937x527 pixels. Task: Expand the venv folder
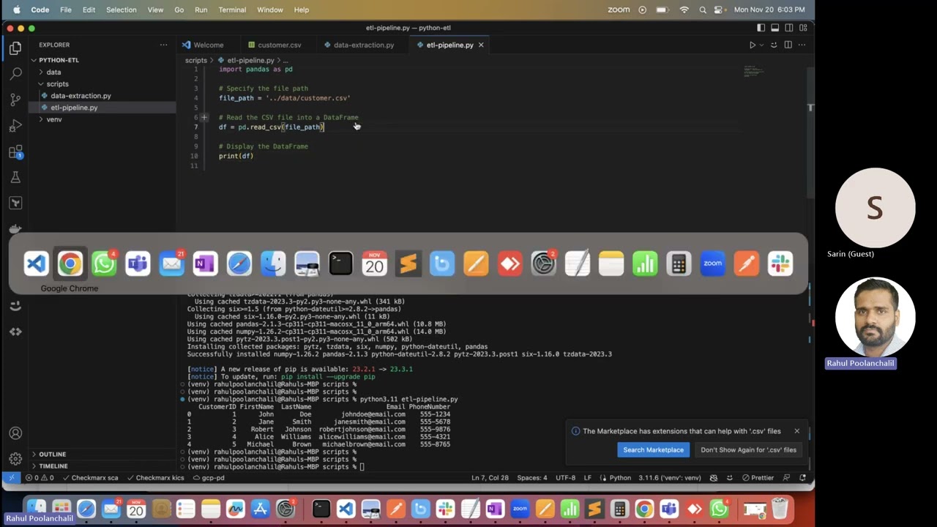[x=102, y=119]
